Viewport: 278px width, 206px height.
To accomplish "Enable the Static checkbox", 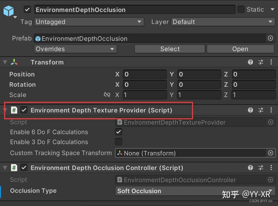I will 241,9.
